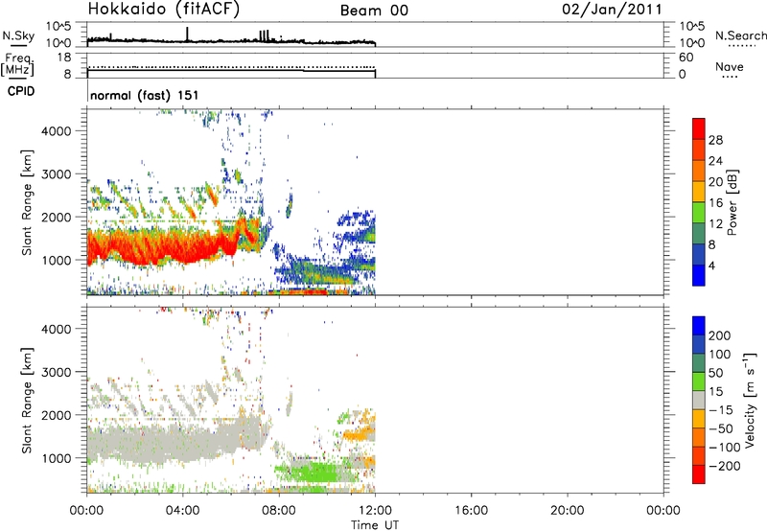This screenshot has height=531, width=767.
Task: Pick the yellow-orange 16–20 dB power segment
Action: coord(699,192)
